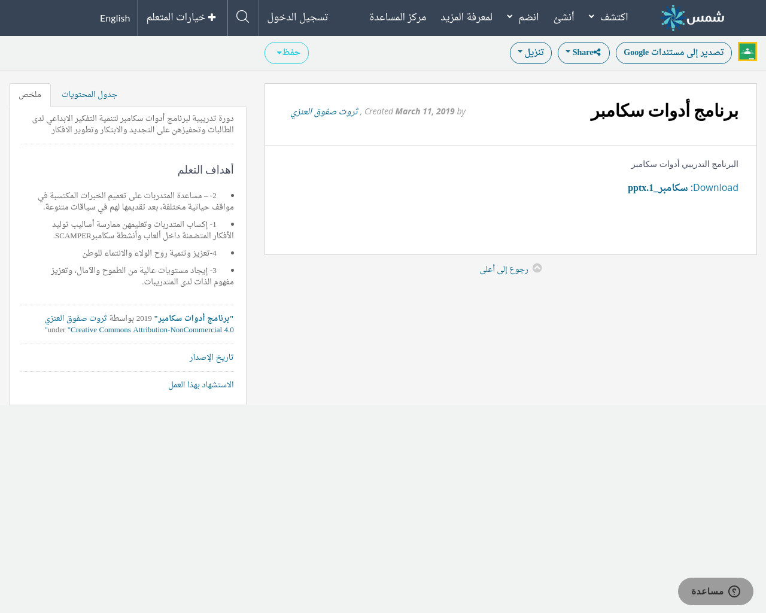Open خيارات المتعلم learner options

[x=181, y=17]
